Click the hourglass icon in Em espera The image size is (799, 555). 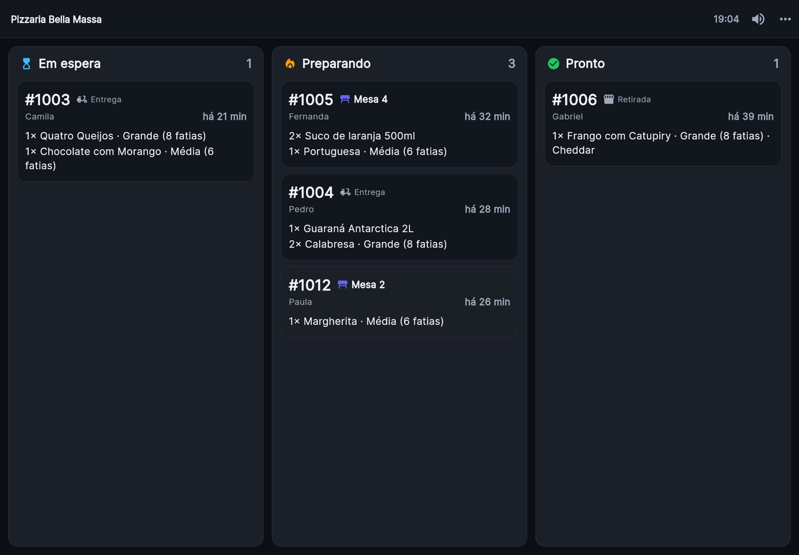pyautogui.click(x=26, y=63)
